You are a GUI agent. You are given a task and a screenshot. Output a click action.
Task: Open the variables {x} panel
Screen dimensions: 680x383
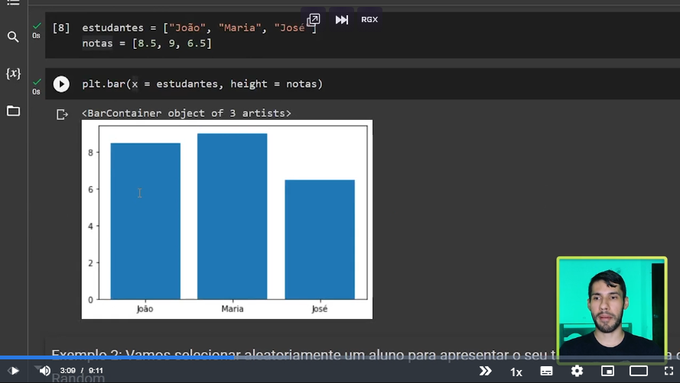pos(13,73)
